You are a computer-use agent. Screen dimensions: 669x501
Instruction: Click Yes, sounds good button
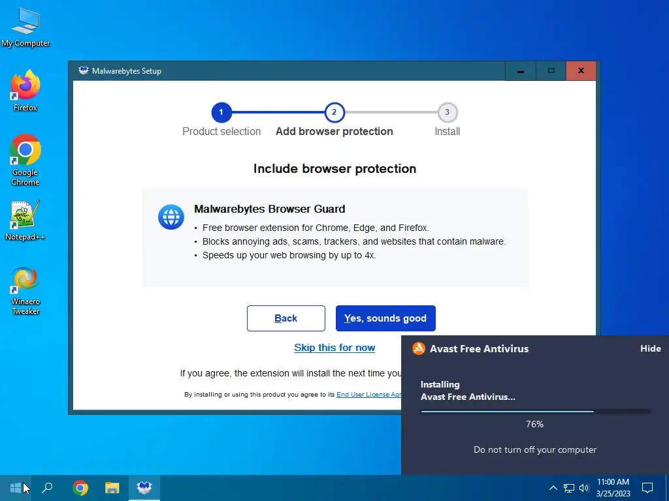(385, 318)
